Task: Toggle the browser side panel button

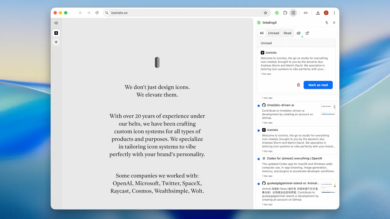Action: point(293,13)
